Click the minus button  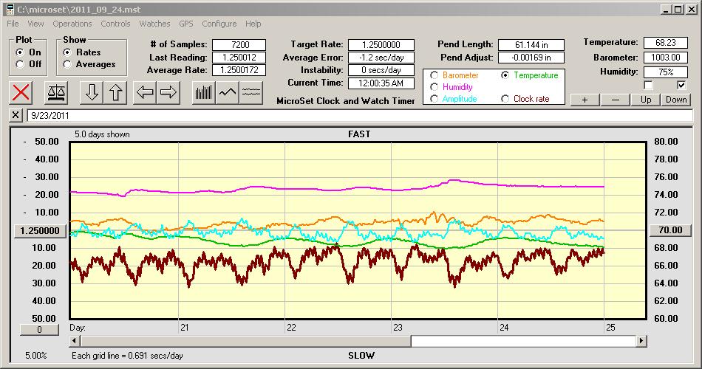[615, 100]
